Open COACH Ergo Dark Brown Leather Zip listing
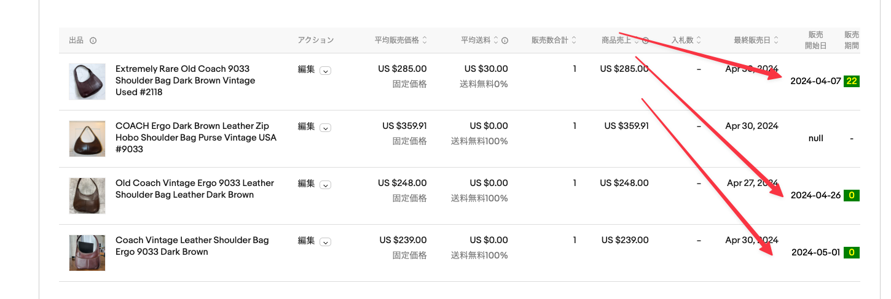Viewport: 891px width, 299px height. [196, 138]
